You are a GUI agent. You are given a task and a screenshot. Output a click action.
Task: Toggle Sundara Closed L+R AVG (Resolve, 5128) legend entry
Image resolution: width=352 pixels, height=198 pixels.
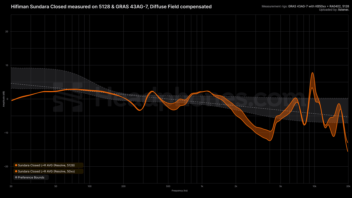click(x=48, y=165)
